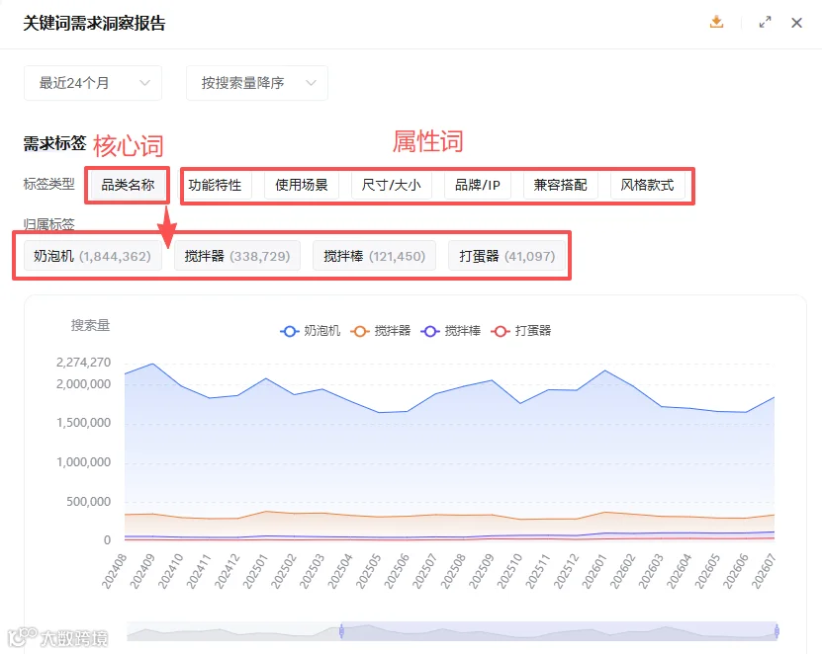Close the 关键词需求洞察报告 panel
The image size is (822, 654).
[x=797, y=23]
